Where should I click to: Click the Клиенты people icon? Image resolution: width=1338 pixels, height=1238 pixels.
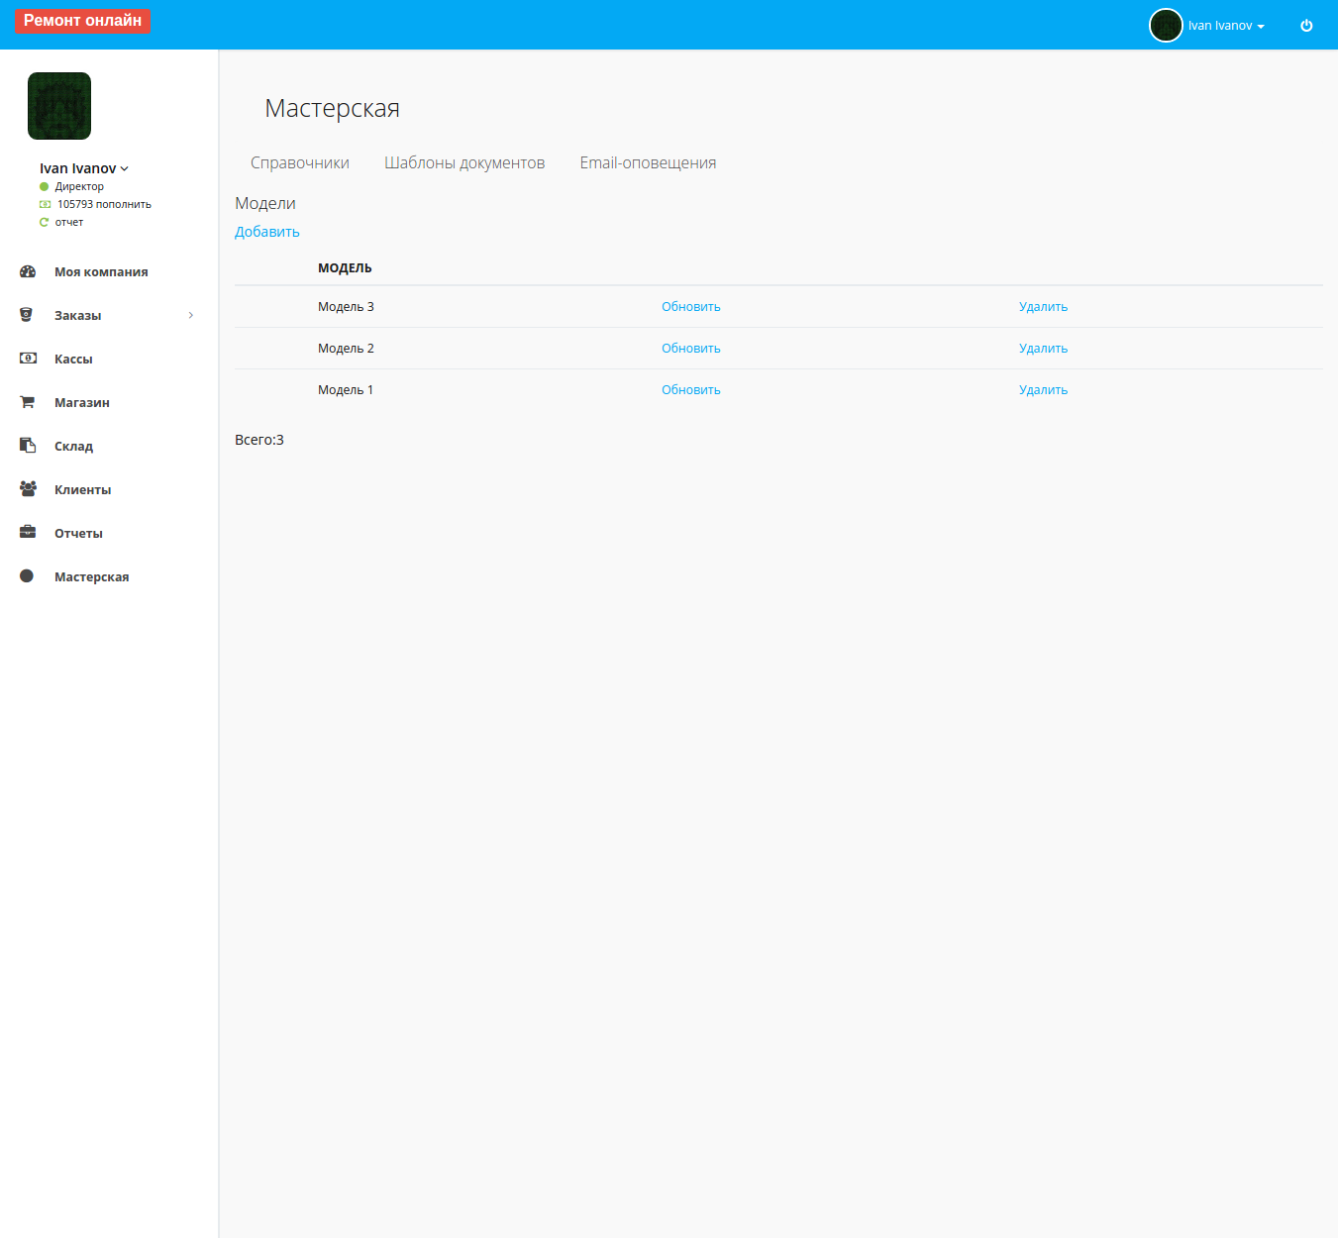tap(28, 488)
